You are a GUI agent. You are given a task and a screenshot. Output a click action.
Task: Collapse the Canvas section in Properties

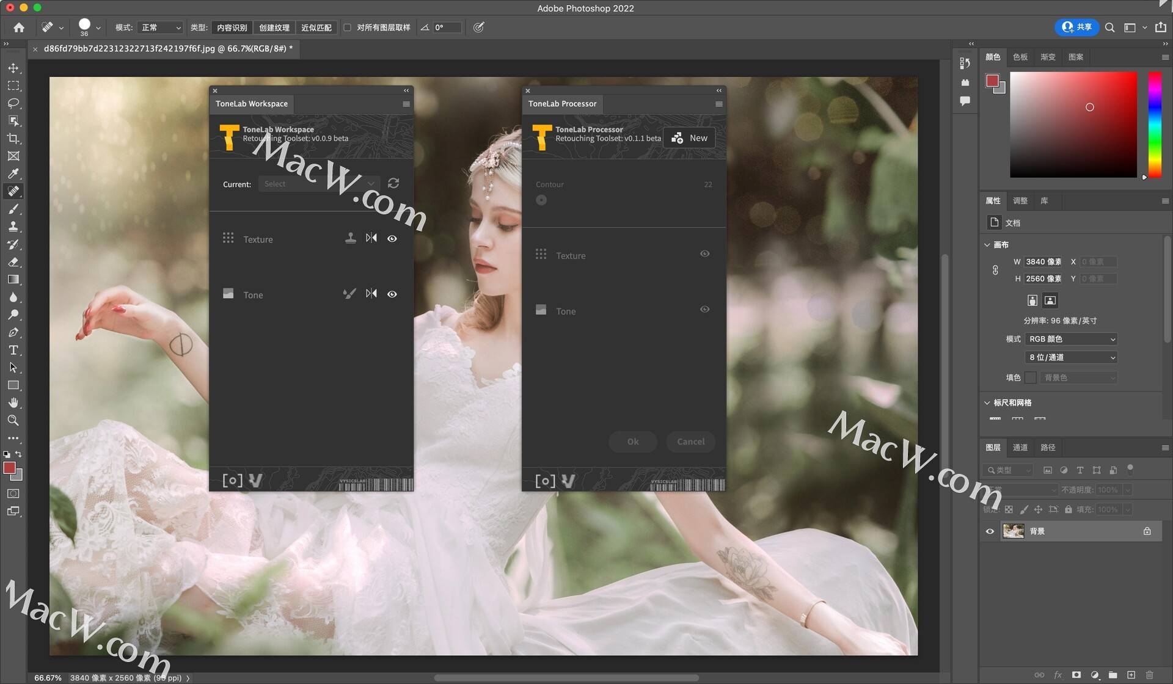coord(987,245)
